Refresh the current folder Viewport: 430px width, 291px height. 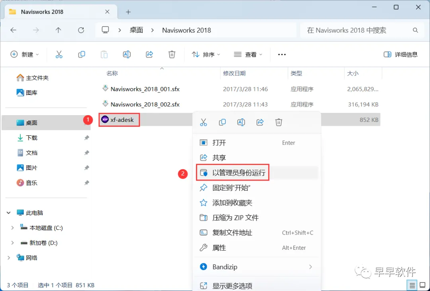pyautogui.click(x=81, y=30)
